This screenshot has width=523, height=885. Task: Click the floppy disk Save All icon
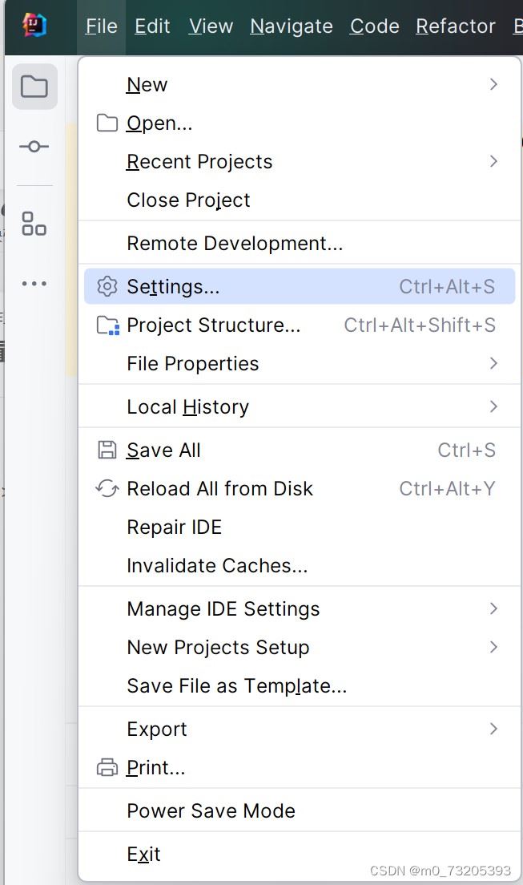point(107,450)
